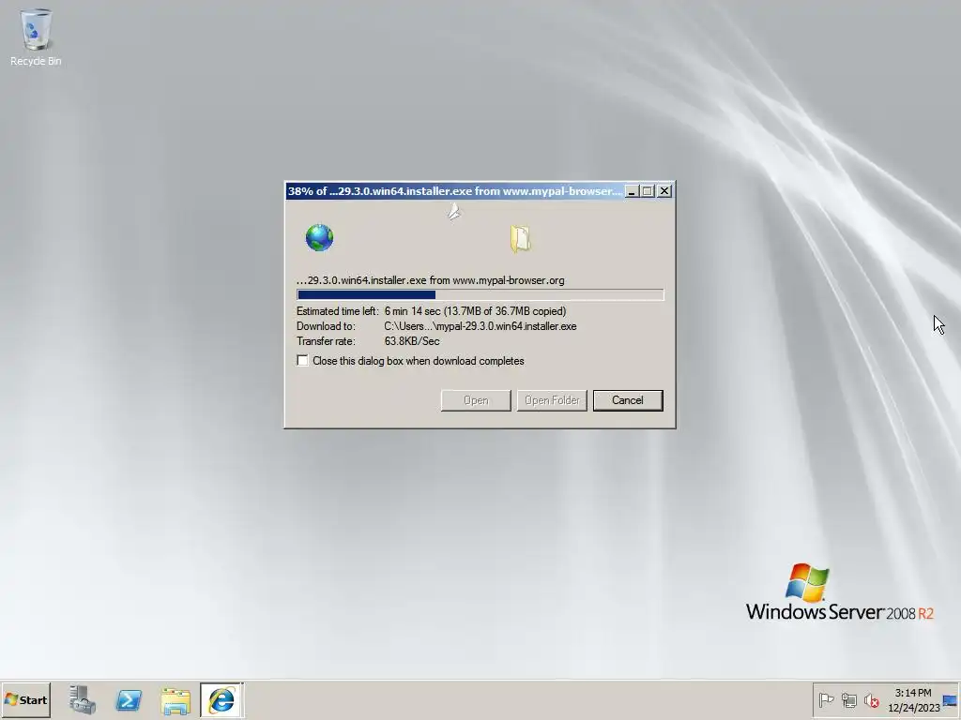Click the Transfer rate value 63.8KB/Sec
961x720 pixels.
tap(412, 341)
